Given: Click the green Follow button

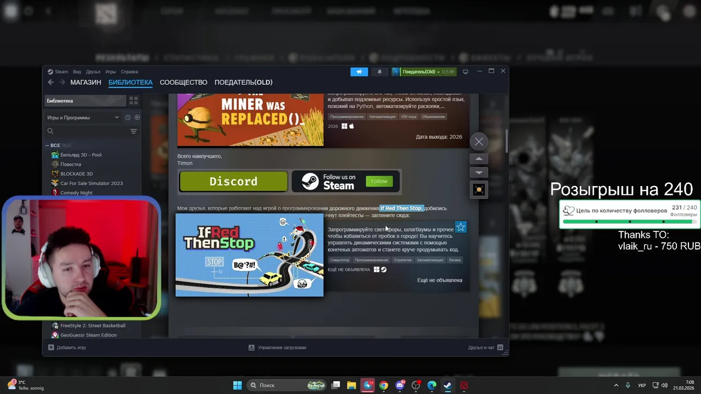Looking at the screenshot, I should pyautogui.click(x=379, y=181).
